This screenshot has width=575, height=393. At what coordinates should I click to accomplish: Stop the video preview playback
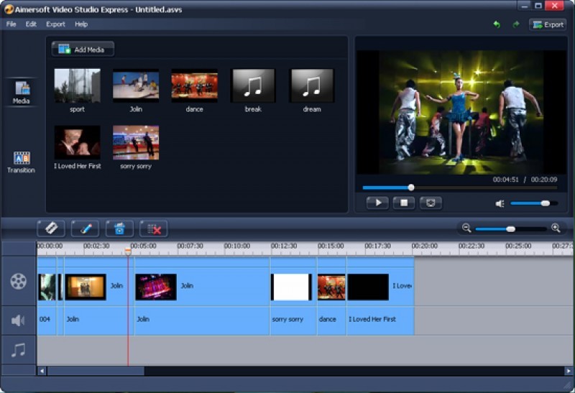coord(404,203)
